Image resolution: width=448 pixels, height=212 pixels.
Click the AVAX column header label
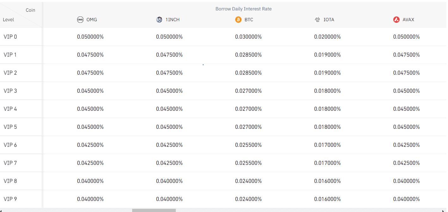click(x=408, y=20)
